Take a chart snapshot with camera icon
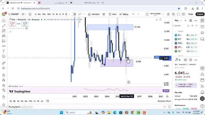 [183, 14]
